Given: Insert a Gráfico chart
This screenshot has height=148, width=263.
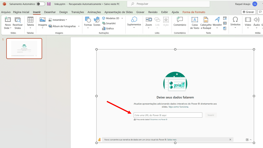Looking at the screenshot, I should point(108,28).
